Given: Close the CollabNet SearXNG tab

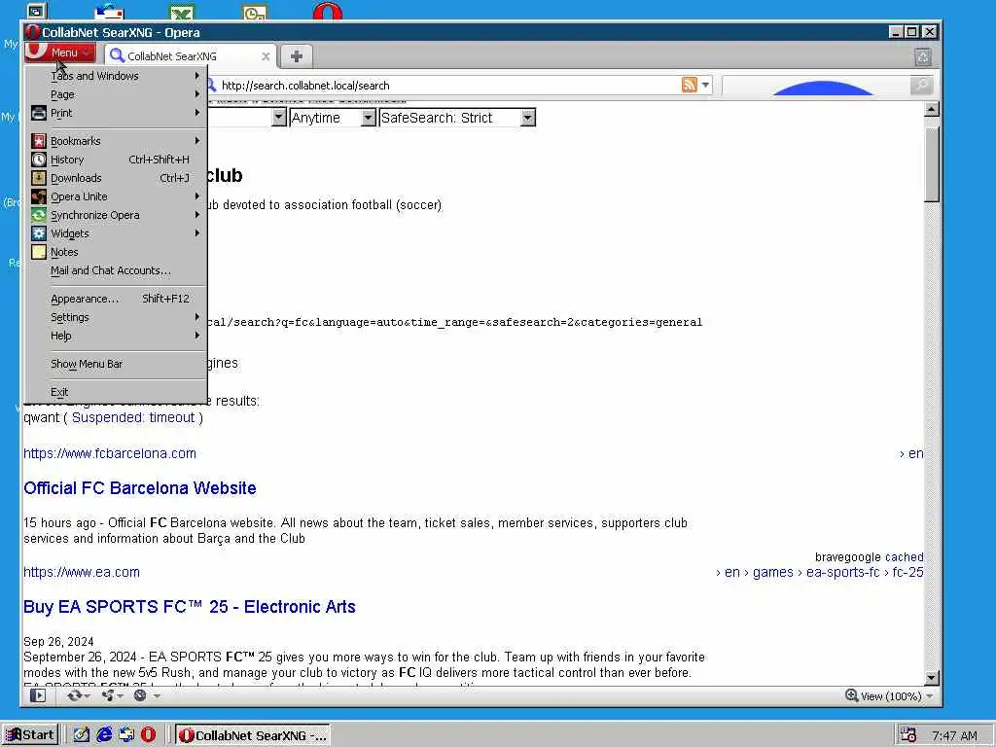Looking at the screenshot, I should coord(266,56).
